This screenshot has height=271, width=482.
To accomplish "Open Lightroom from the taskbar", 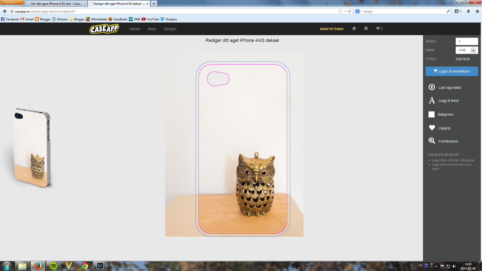I will tap(100, 266).
